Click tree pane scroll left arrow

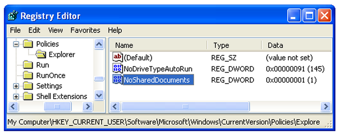pyautogui.click(x=14, y=107)
